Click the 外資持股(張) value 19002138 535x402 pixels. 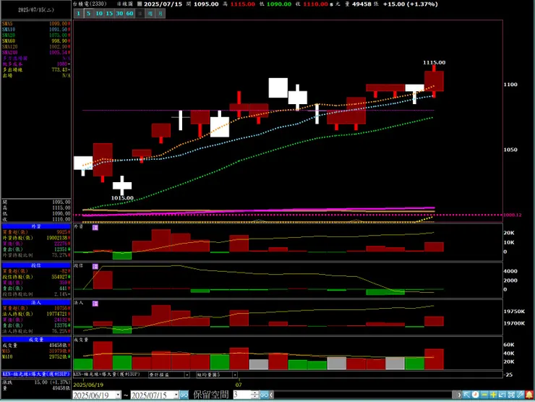[57, 238]
